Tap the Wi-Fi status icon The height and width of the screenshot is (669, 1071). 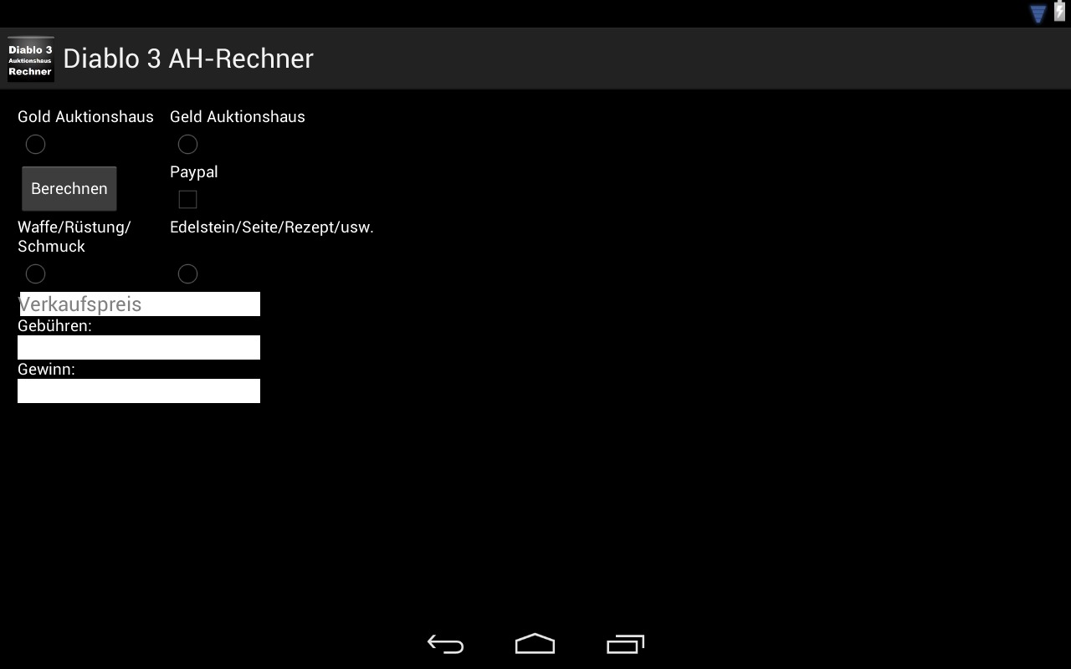tap(1038, 13)
